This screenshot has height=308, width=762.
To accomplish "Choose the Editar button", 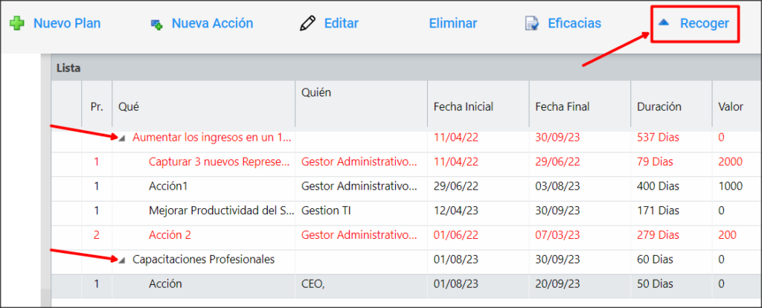I will 341,23.
